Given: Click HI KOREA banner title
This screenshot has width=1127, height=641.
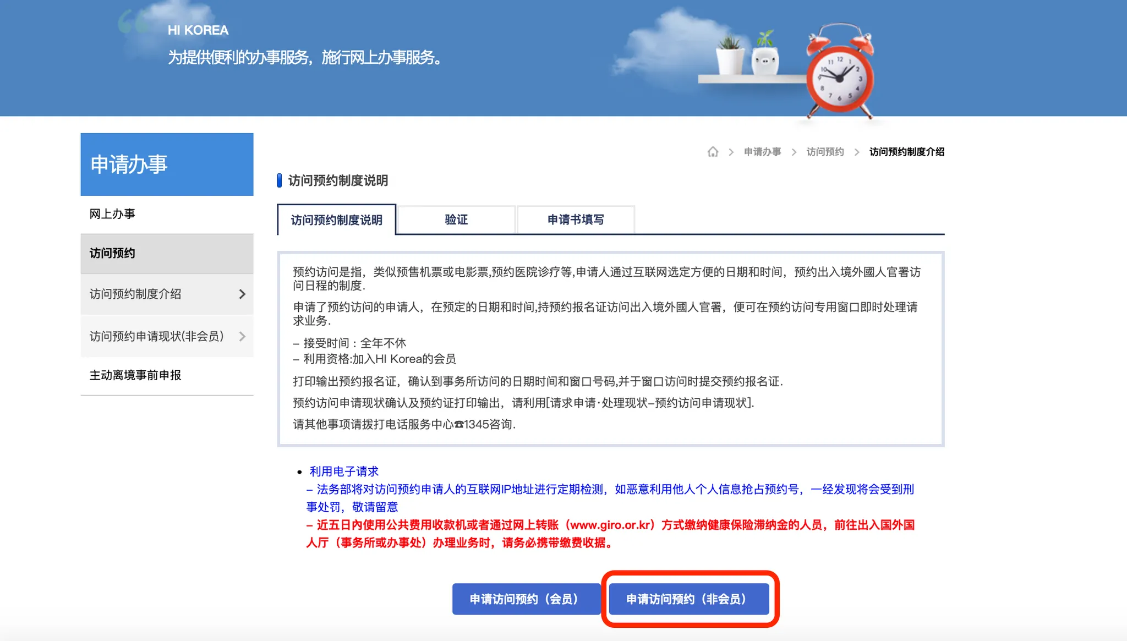Looking at the screenshot, I should click(198, 30).
